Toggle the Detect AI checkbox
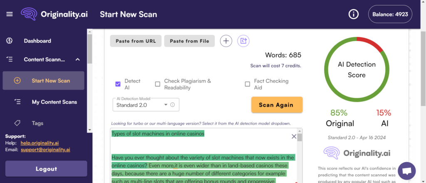Viewport: 426px width, 183px height. click(118, 84)
